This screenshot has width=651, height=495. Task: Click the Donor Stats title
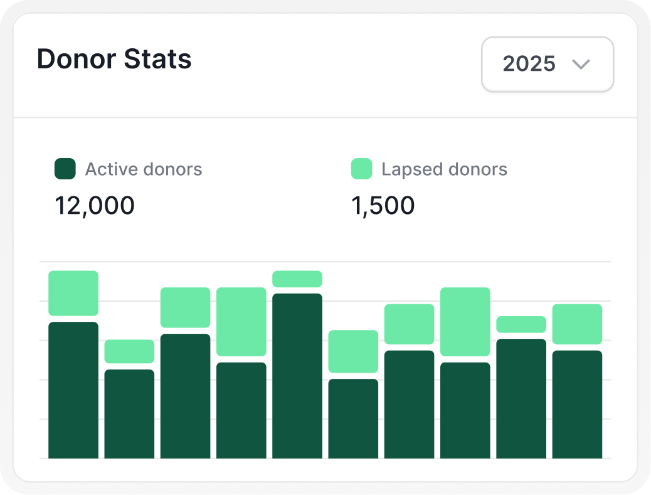114,59
